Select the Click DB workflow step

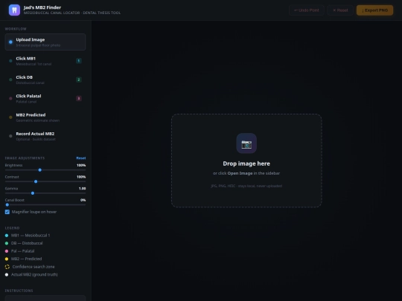pyautogui.click(x=45, y=80)
